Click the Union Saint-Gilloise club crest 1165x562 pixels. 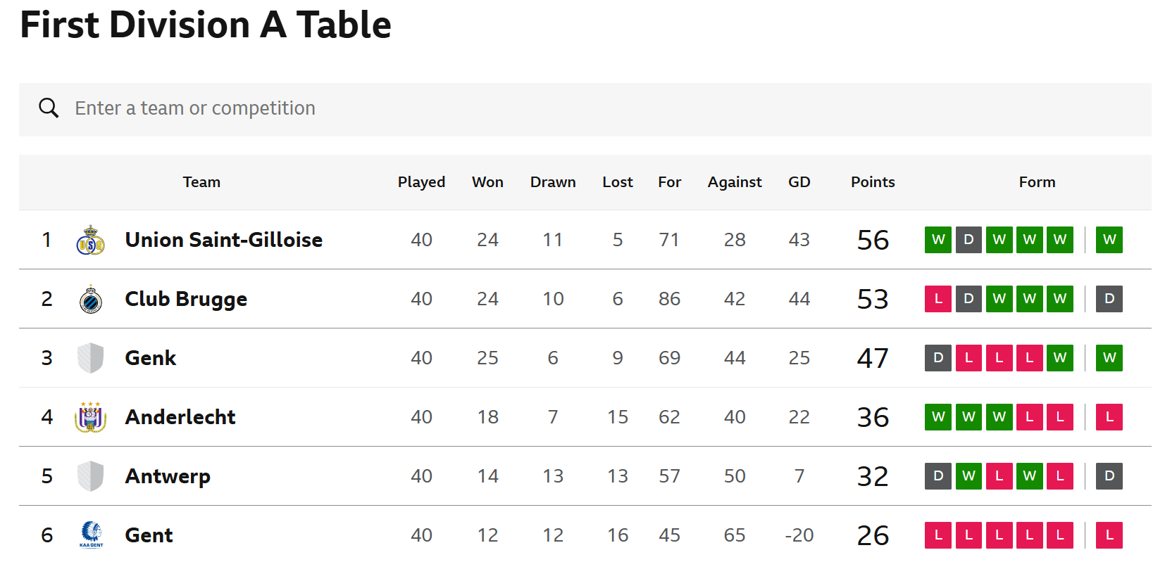coord(90,240)
